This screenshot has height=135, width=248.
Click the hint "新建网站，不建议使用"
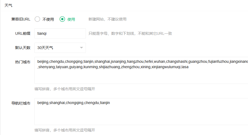(107, 19)
